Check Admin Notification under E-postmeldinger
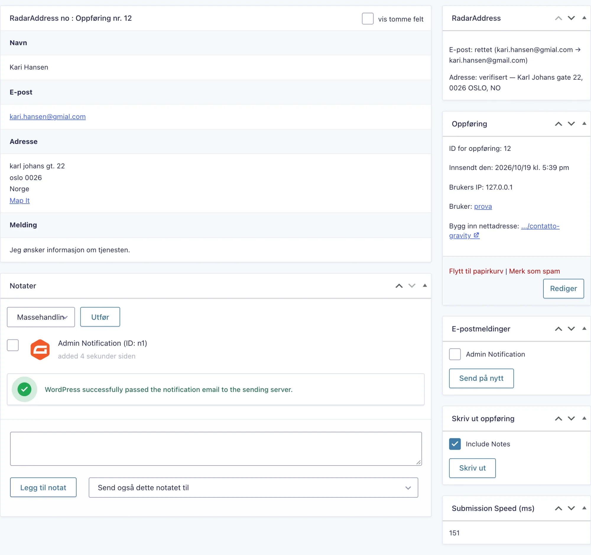The image size is (591, 555). (454, 354)
